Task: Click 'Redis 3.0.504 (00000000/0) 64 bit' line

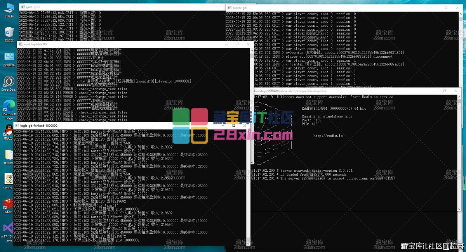Action: [x=334, y=109]
